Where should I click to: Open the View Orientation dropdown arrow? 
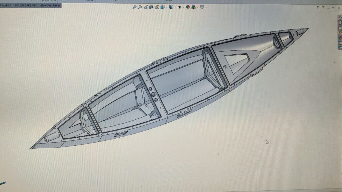tap(167, 7)
